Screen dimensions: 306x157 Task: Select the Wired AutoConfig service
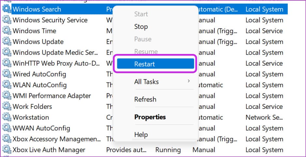pos(39,74)
